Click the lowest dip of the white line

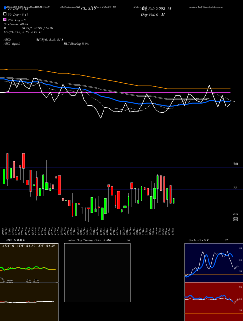coord(101,118)
